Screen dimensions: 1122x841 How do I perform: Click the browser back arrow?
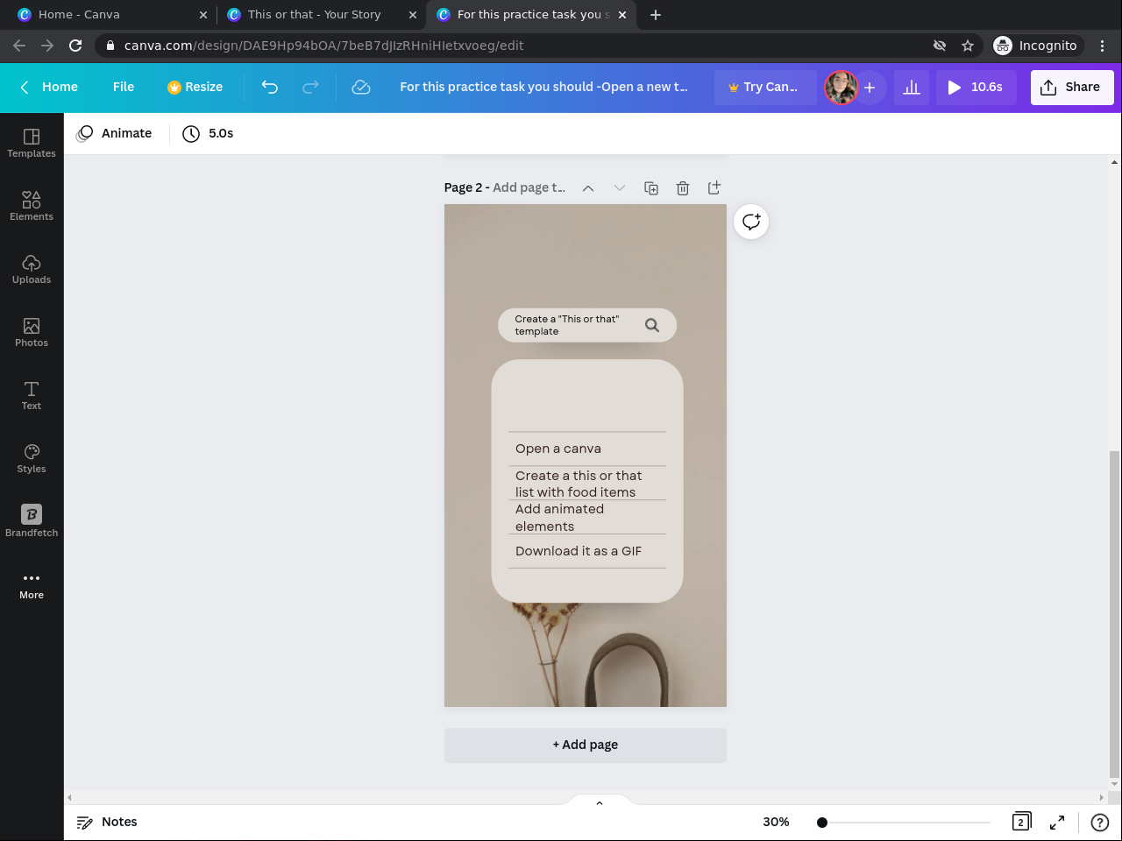pyautogui.click(x=19, y=46)
